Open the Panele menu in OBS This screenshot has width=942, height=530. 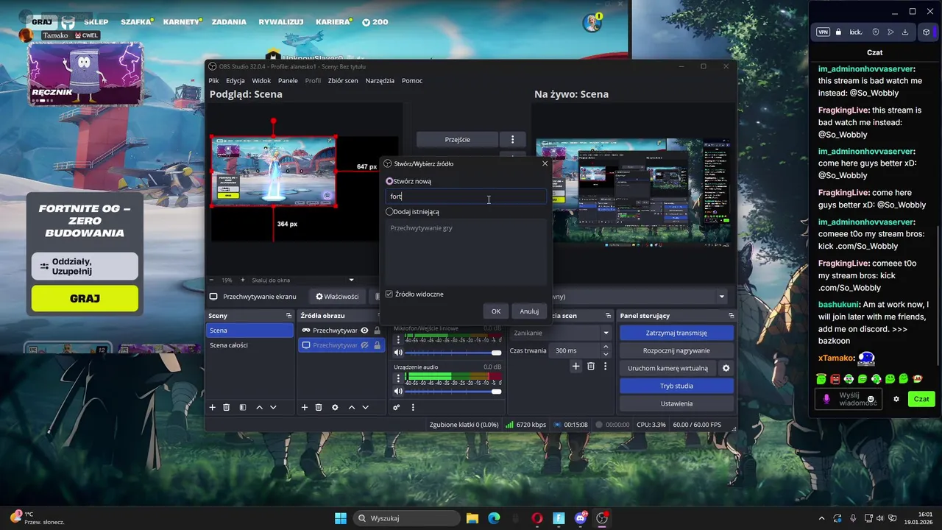click(x=288, y=80)
